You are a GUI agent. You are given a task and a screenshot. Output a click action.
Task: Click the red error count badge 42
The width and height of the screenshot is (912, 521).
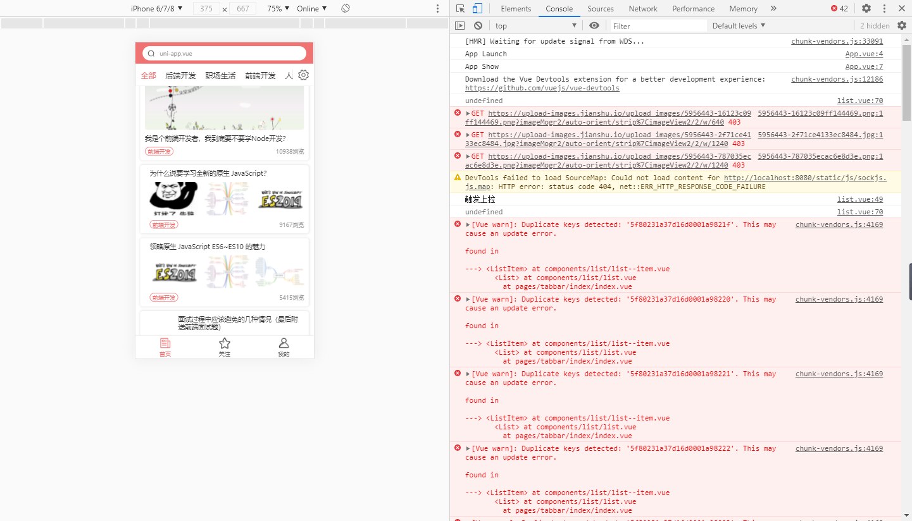click(839, 8)
